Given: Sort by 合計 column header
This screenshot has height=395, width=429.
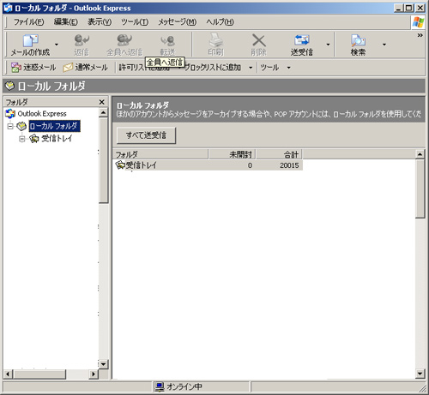Looking at the screenshot, I should coord(279,154).
